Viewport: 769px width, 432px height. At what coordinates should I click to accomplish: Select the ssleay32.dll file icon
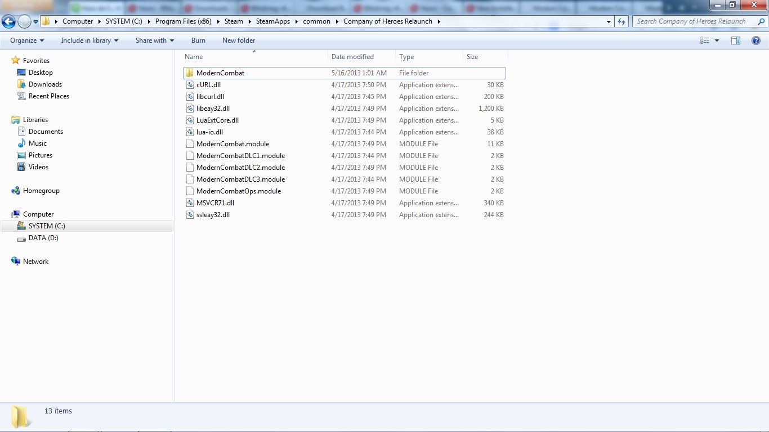(190, 215)
